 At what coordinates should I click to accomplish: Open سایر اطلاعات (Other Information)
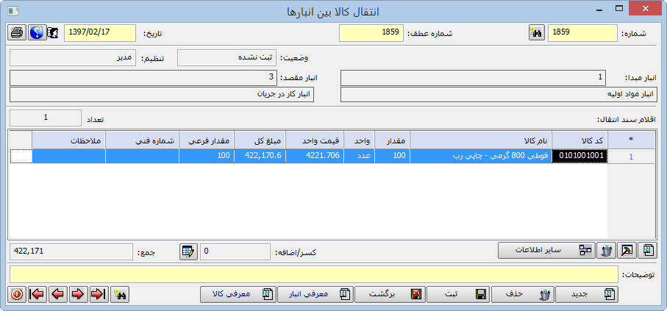[x=546, y=251]
